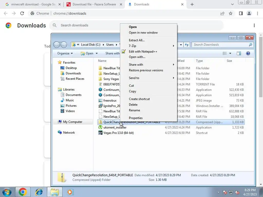Switch to Pazera Software download tab
Viewport: 263px width, 197px height.
[x=94, y=4]
